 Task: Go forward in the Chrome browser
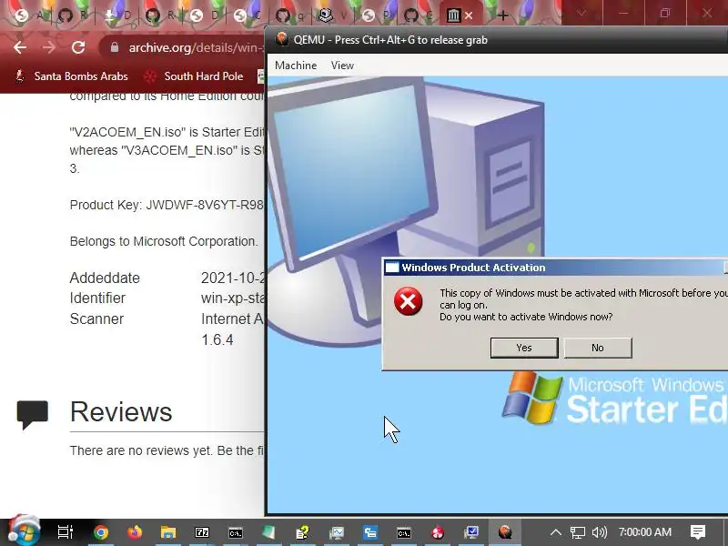tap(49, 47)
